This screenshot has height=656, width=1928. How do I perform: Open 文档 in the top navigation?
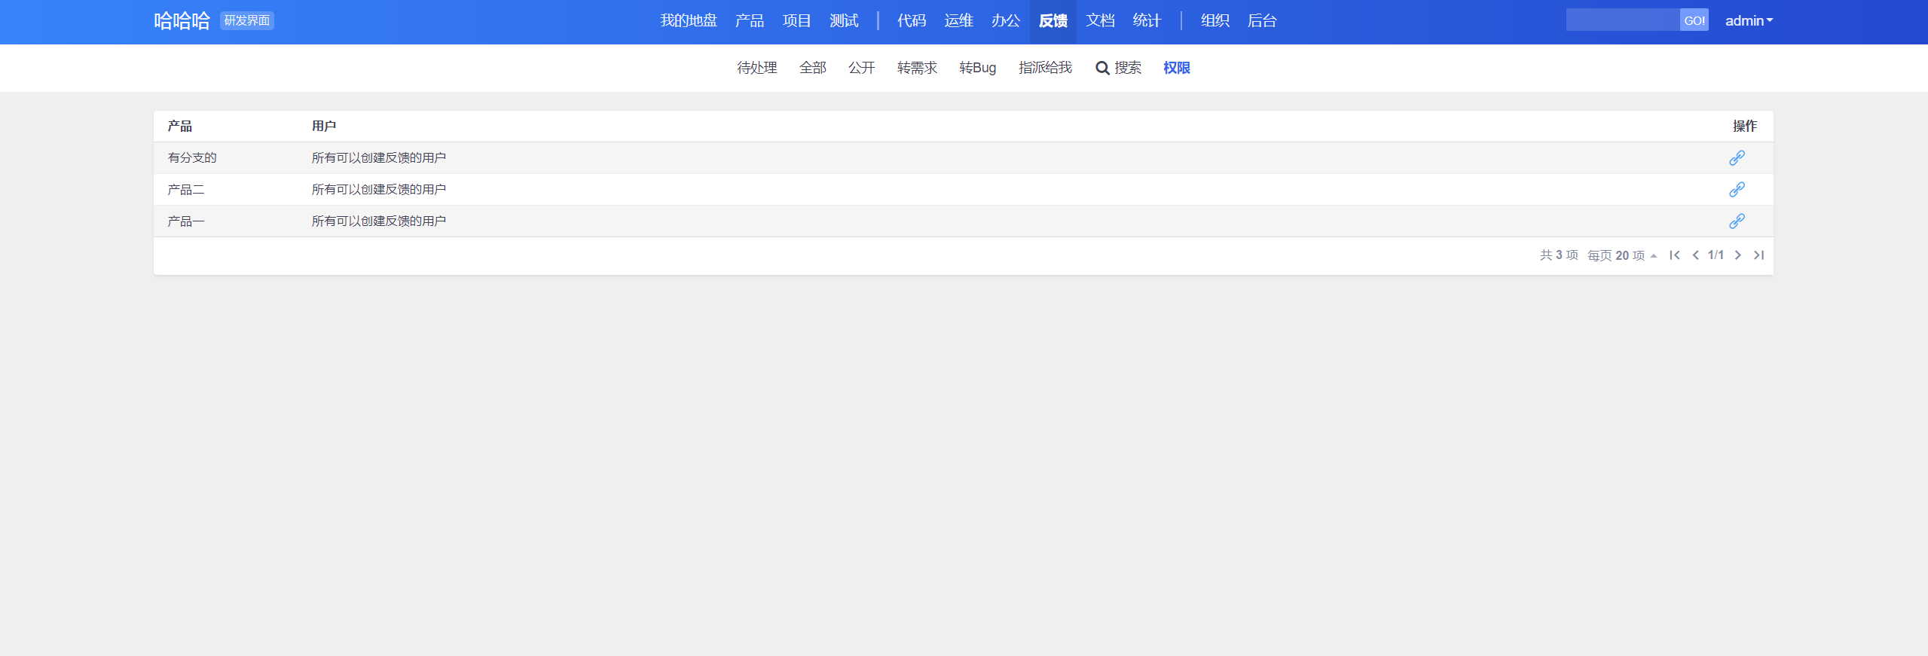point(1100,21)
